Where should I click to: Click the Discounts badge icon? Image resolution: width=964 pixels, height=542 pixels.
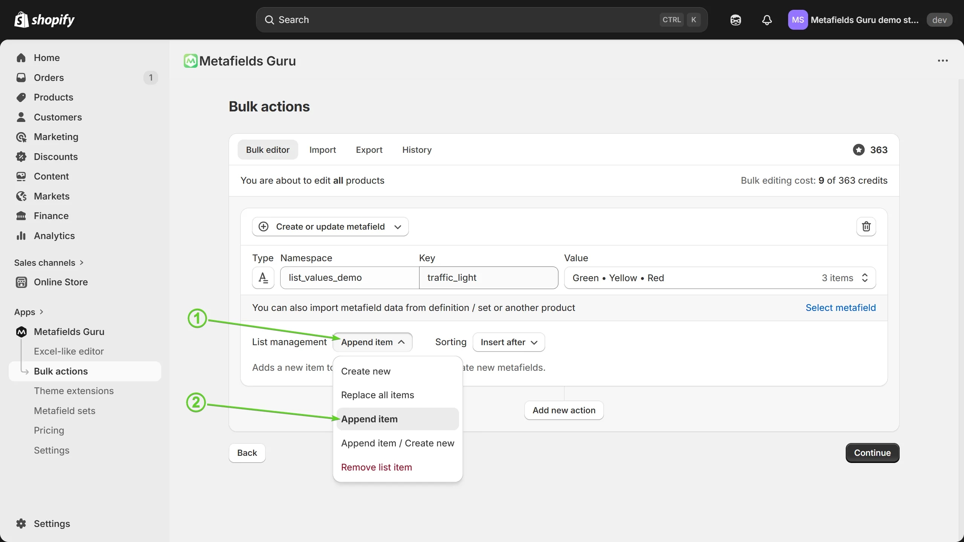coord(21,157)
